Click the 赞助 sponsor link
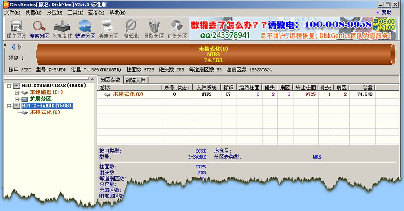Screen dimensions: 404x211 [384, 13]
